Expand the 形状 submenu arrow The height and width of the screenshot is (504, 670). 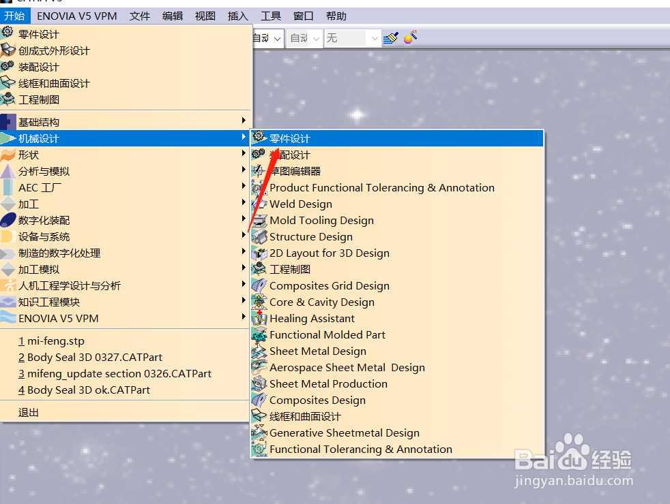[x=244, y=153]
